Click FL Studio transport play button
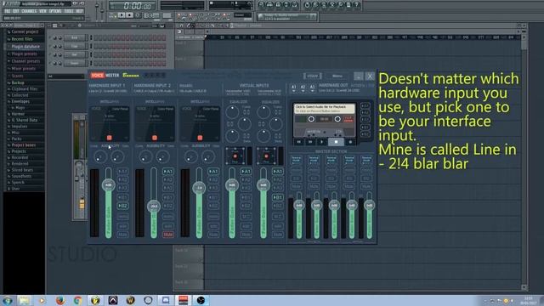The image size is (544, 306). pos(121,15)
